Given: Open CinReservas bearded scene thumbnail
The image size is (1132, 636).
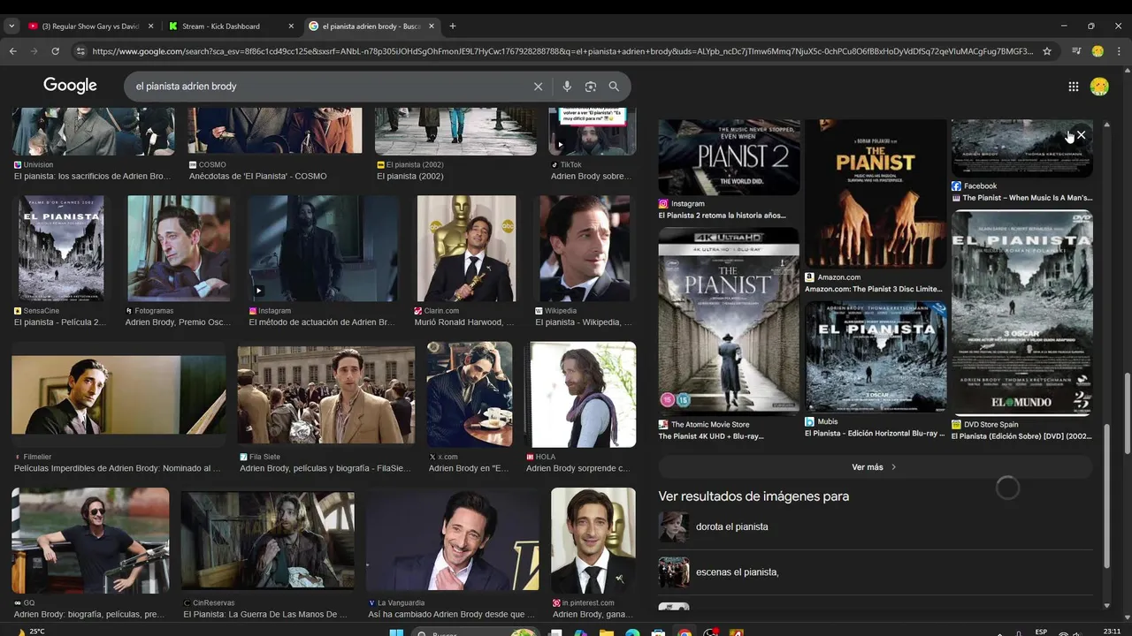Looking at the screenshot, I should tap(267, 541).
